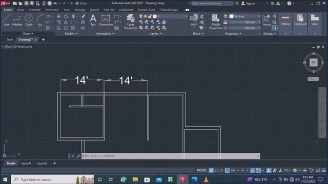Open annotation scale 1:1 dropdown

[288, 170]
